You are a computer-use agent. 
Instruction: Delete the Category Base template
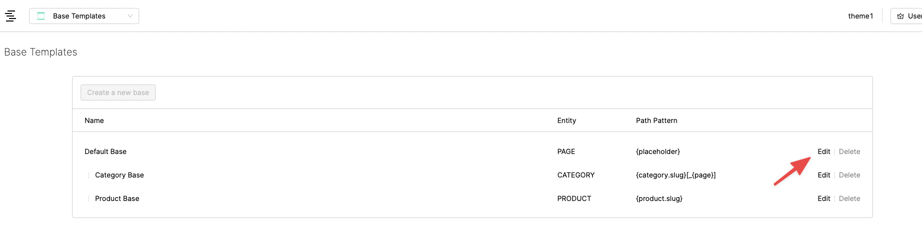coord(849,175)
